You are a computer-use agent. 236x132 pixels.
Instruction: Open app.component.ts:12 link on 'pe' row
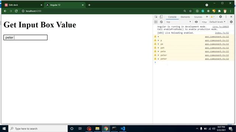click(217, 44)
